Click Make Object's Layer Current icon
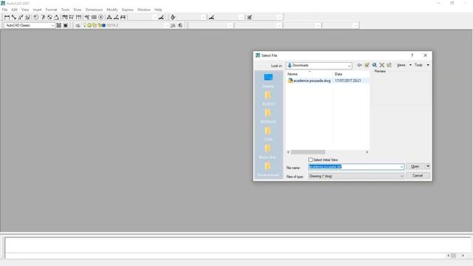Image resolution: width=473 pixels, height=266 pixels. tap(173, 25)
